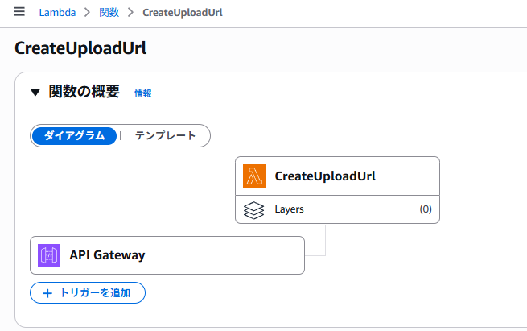This screenshot has height=331, width=527.
Task: Click the chevron after the Lambda breadcrumb
Action: pos(88,12)
